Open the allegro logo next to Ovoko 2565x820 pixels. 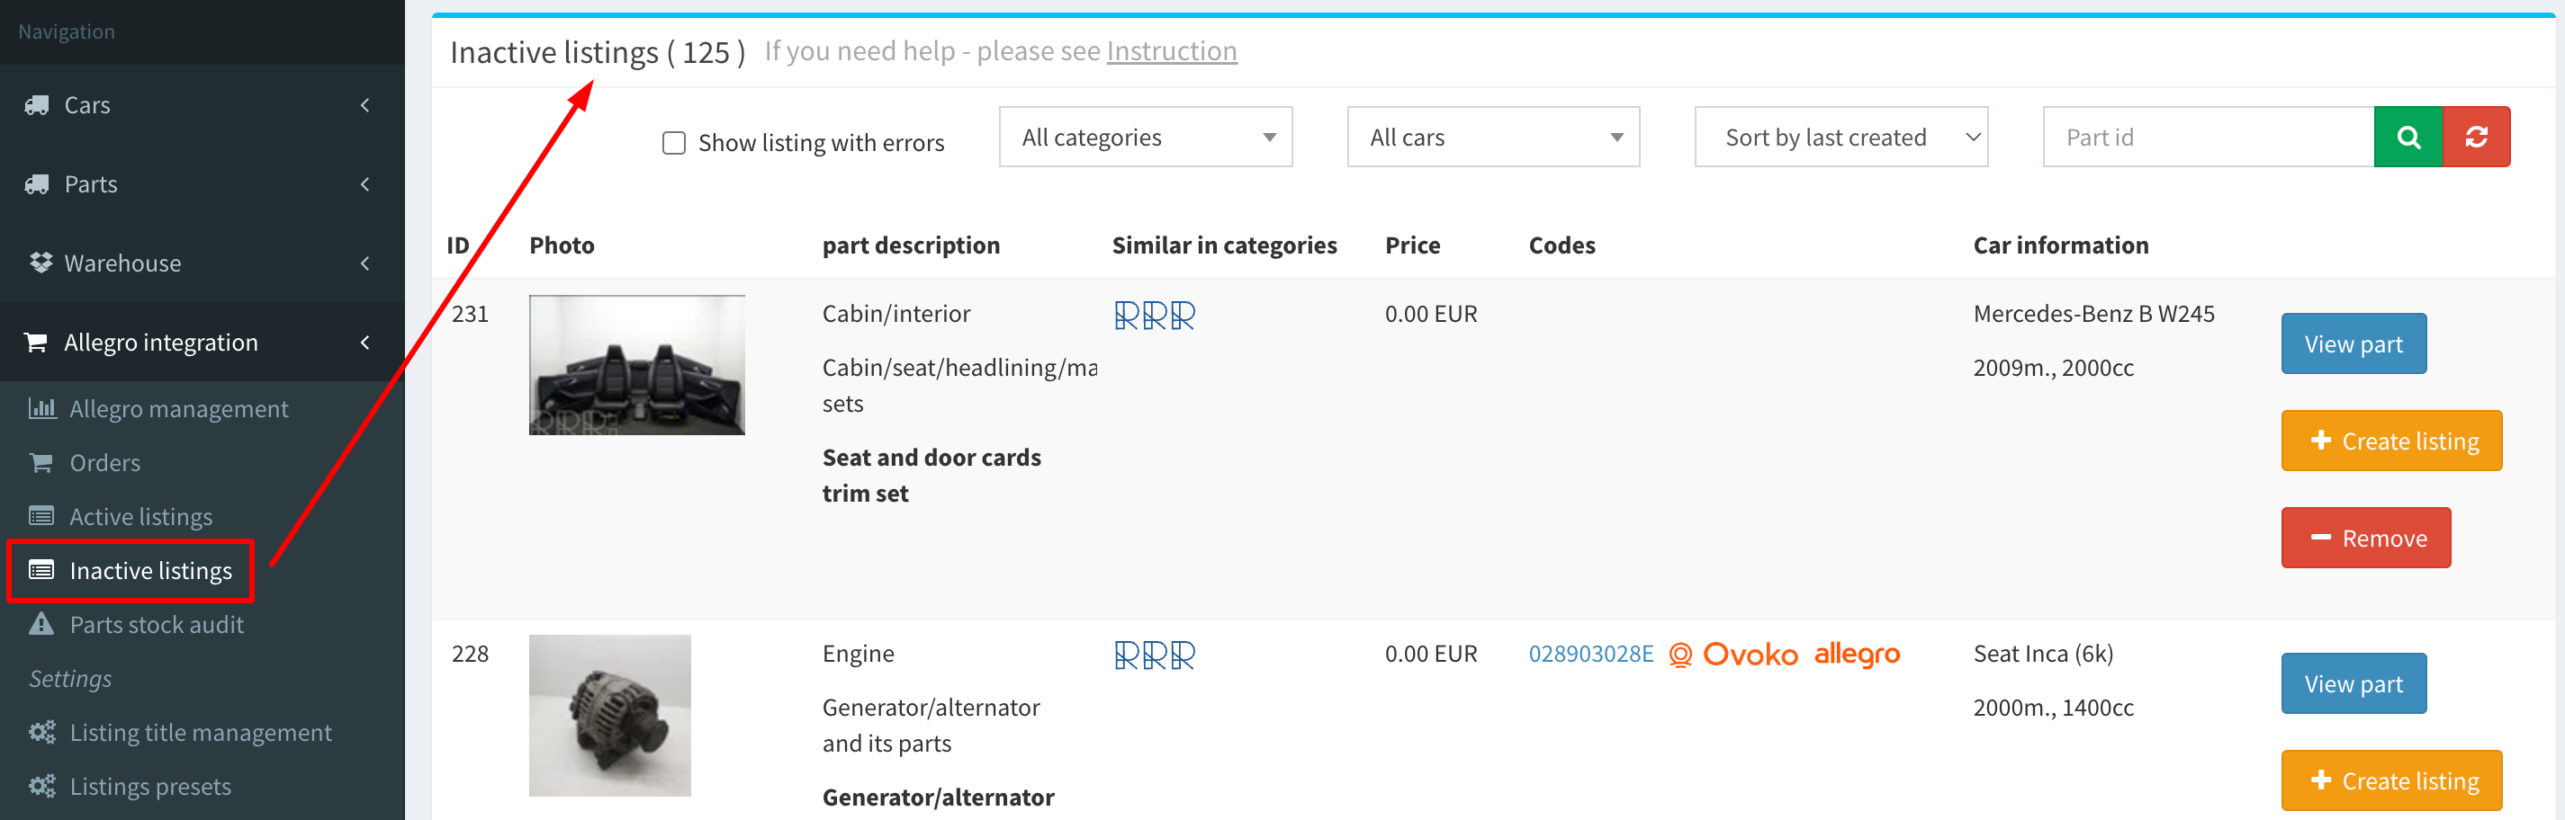[x=1857, y=654]
